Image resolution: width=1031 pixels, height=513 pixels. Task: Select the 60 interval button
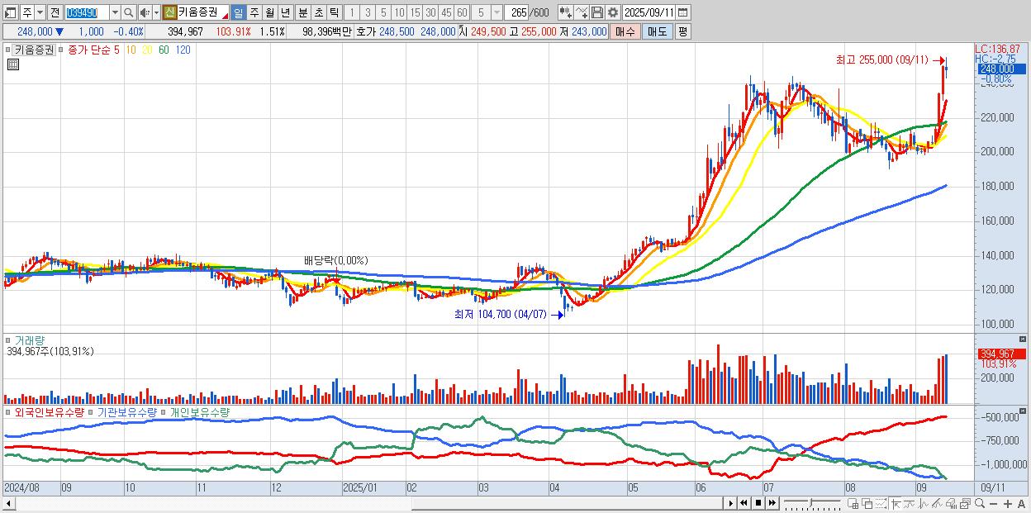pos(462,12)
